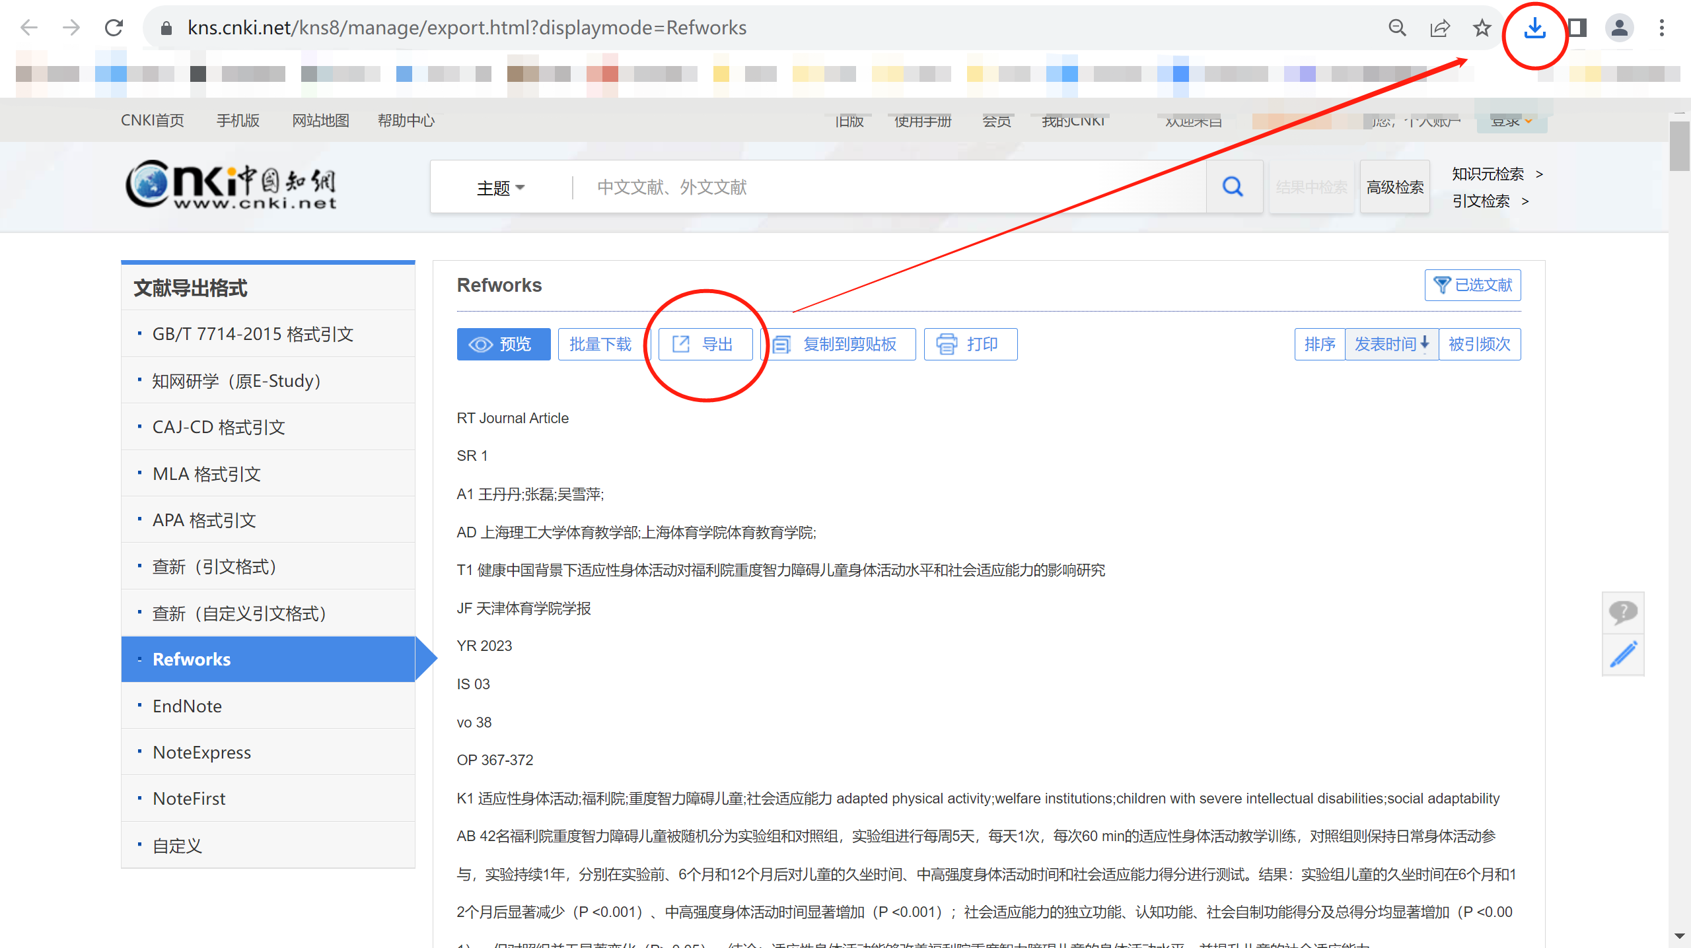Expand 知识元检索 with its arrow
The width and height of the screenshot is (1691, 948).
(x=1539, y=174)
